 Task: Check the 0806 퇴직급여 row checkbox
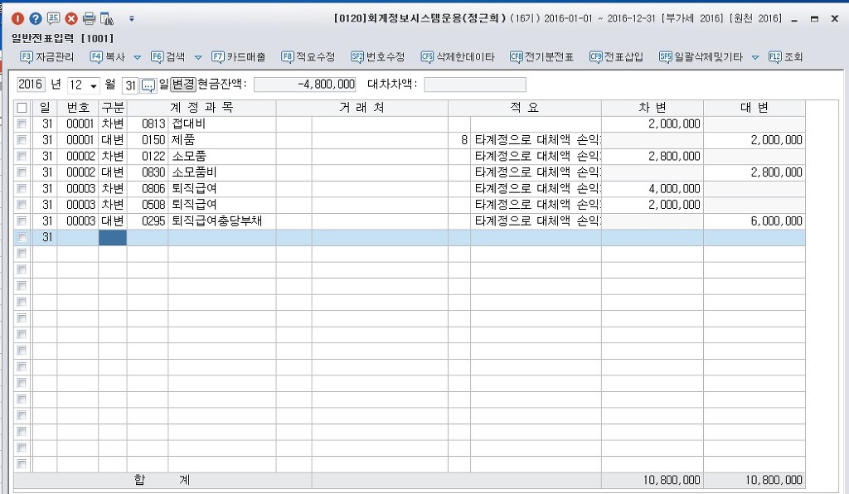22,189
